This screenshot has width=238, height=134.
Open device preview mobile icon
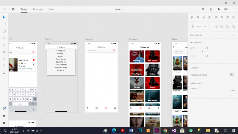click(211, 9)
